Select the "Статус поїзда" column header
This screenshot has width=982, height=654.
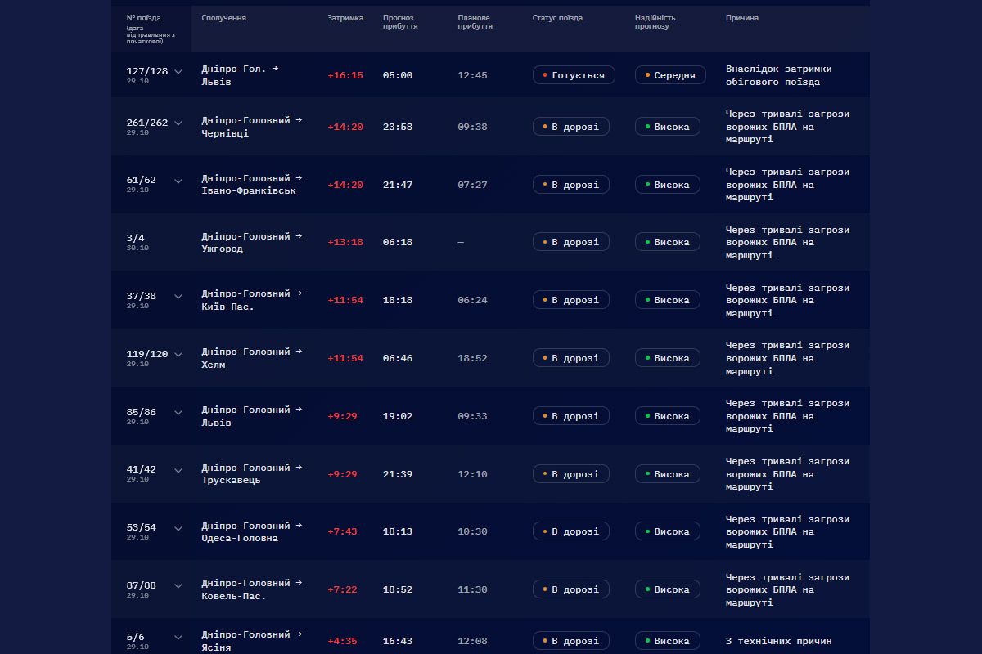557,18
